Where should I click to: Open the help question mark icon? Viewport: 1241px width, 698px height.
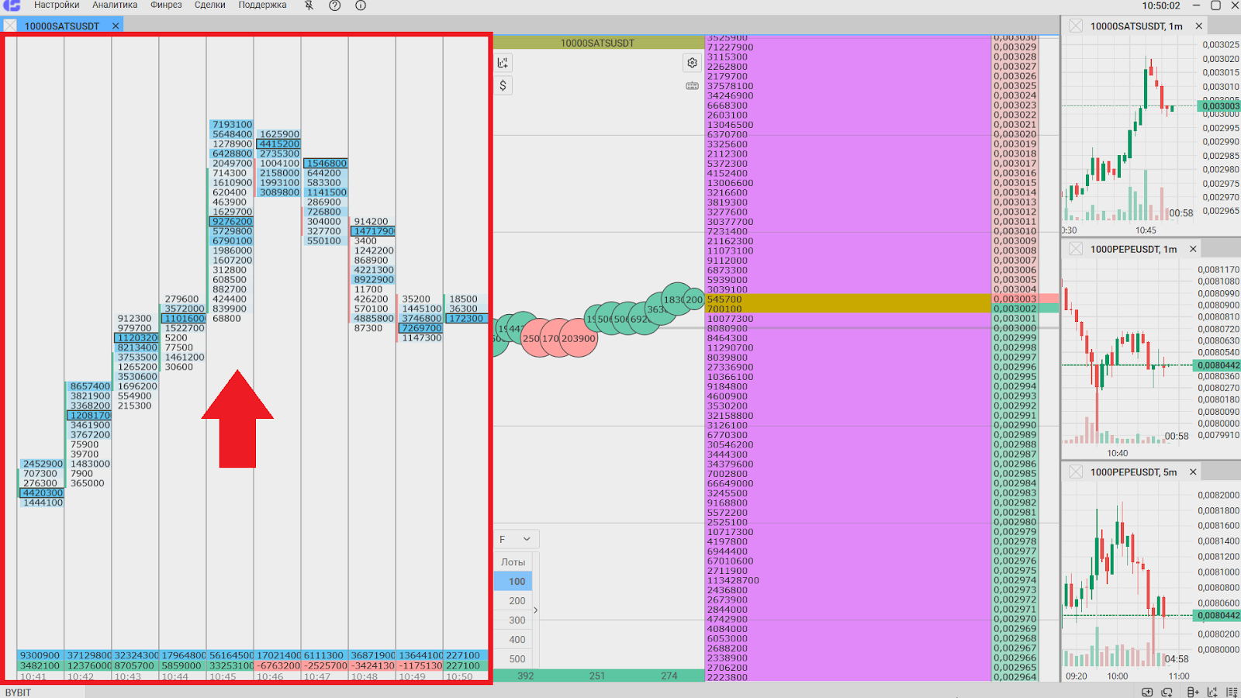pyautogui.click(x=335, y=5)
